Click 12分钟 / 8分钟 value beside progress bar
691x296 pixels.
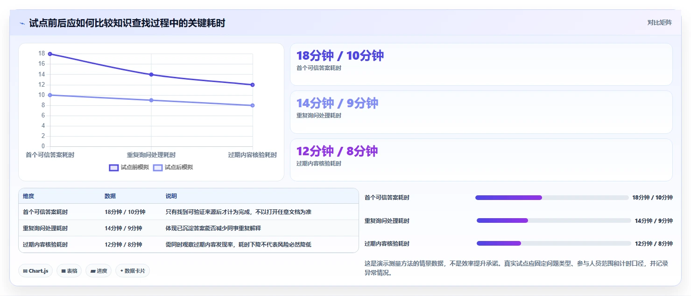pyautogui.click(x=654, y=243)
